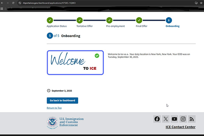Click the date September 3, 2025
The width and height of the screenshot is (204, 136).
point(62,91)
